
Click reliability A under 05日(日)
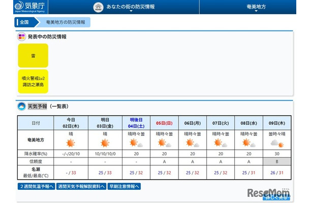(164, 161)
